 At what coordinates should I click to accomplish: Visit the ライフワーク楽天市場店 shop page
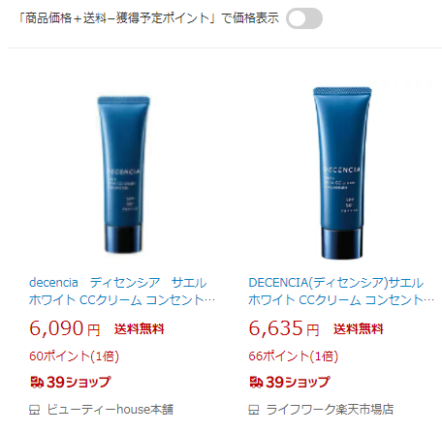point(330,410)
